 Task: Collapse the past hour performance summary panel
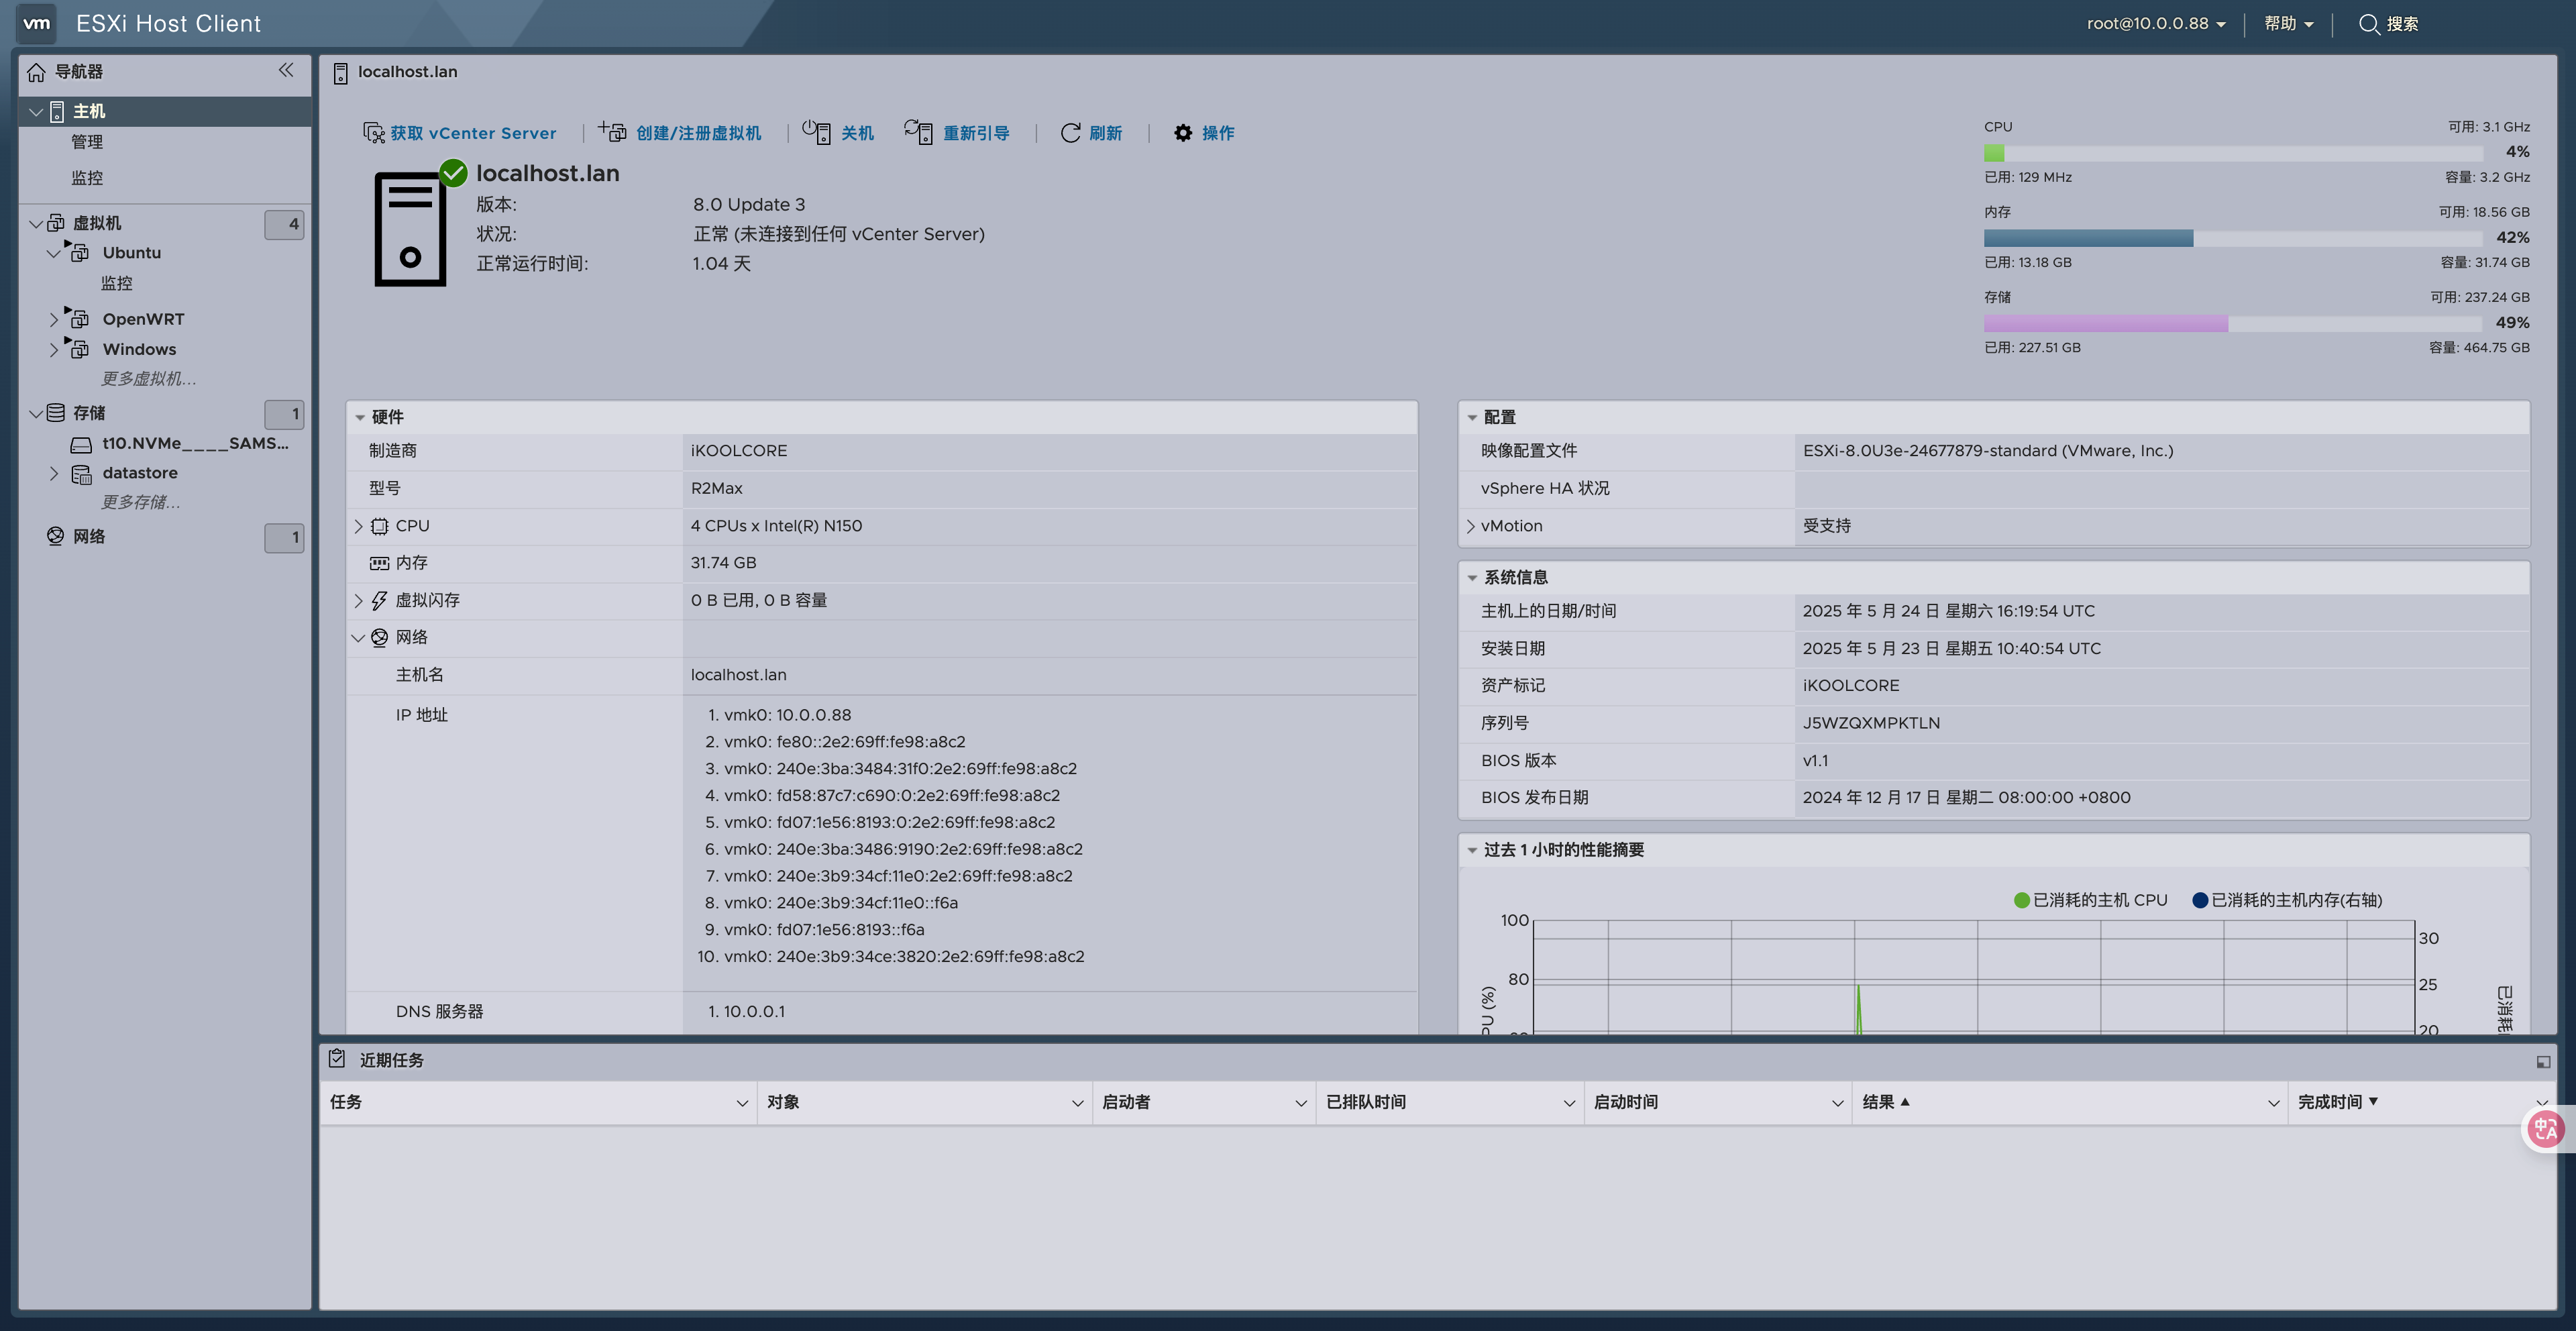pos(1472,850)
